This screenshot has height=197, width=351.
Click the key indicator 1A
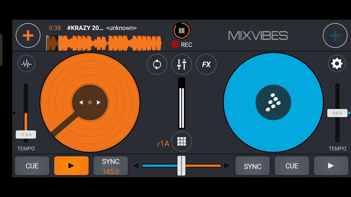click(163, 144)
